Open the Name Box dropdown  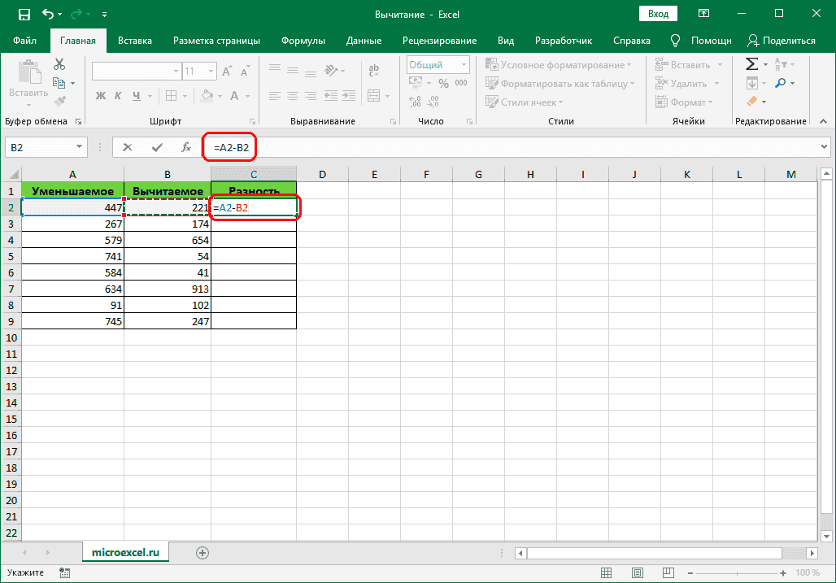[80, 147]
